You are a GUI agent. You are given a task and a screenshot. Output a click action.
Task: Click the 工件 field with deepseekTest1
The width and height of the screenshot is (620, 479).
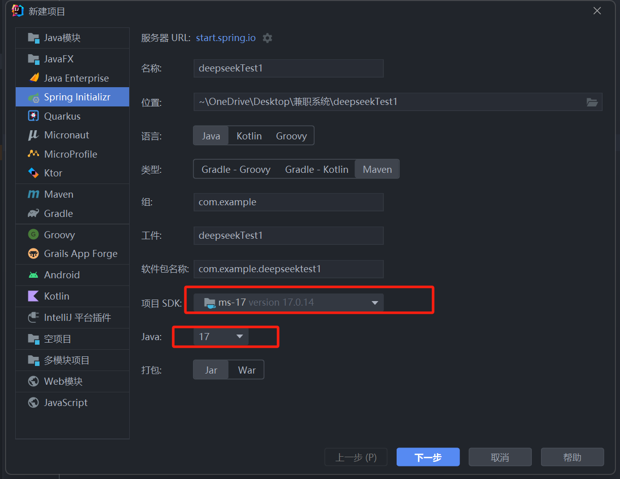click(x=289, y=236)
